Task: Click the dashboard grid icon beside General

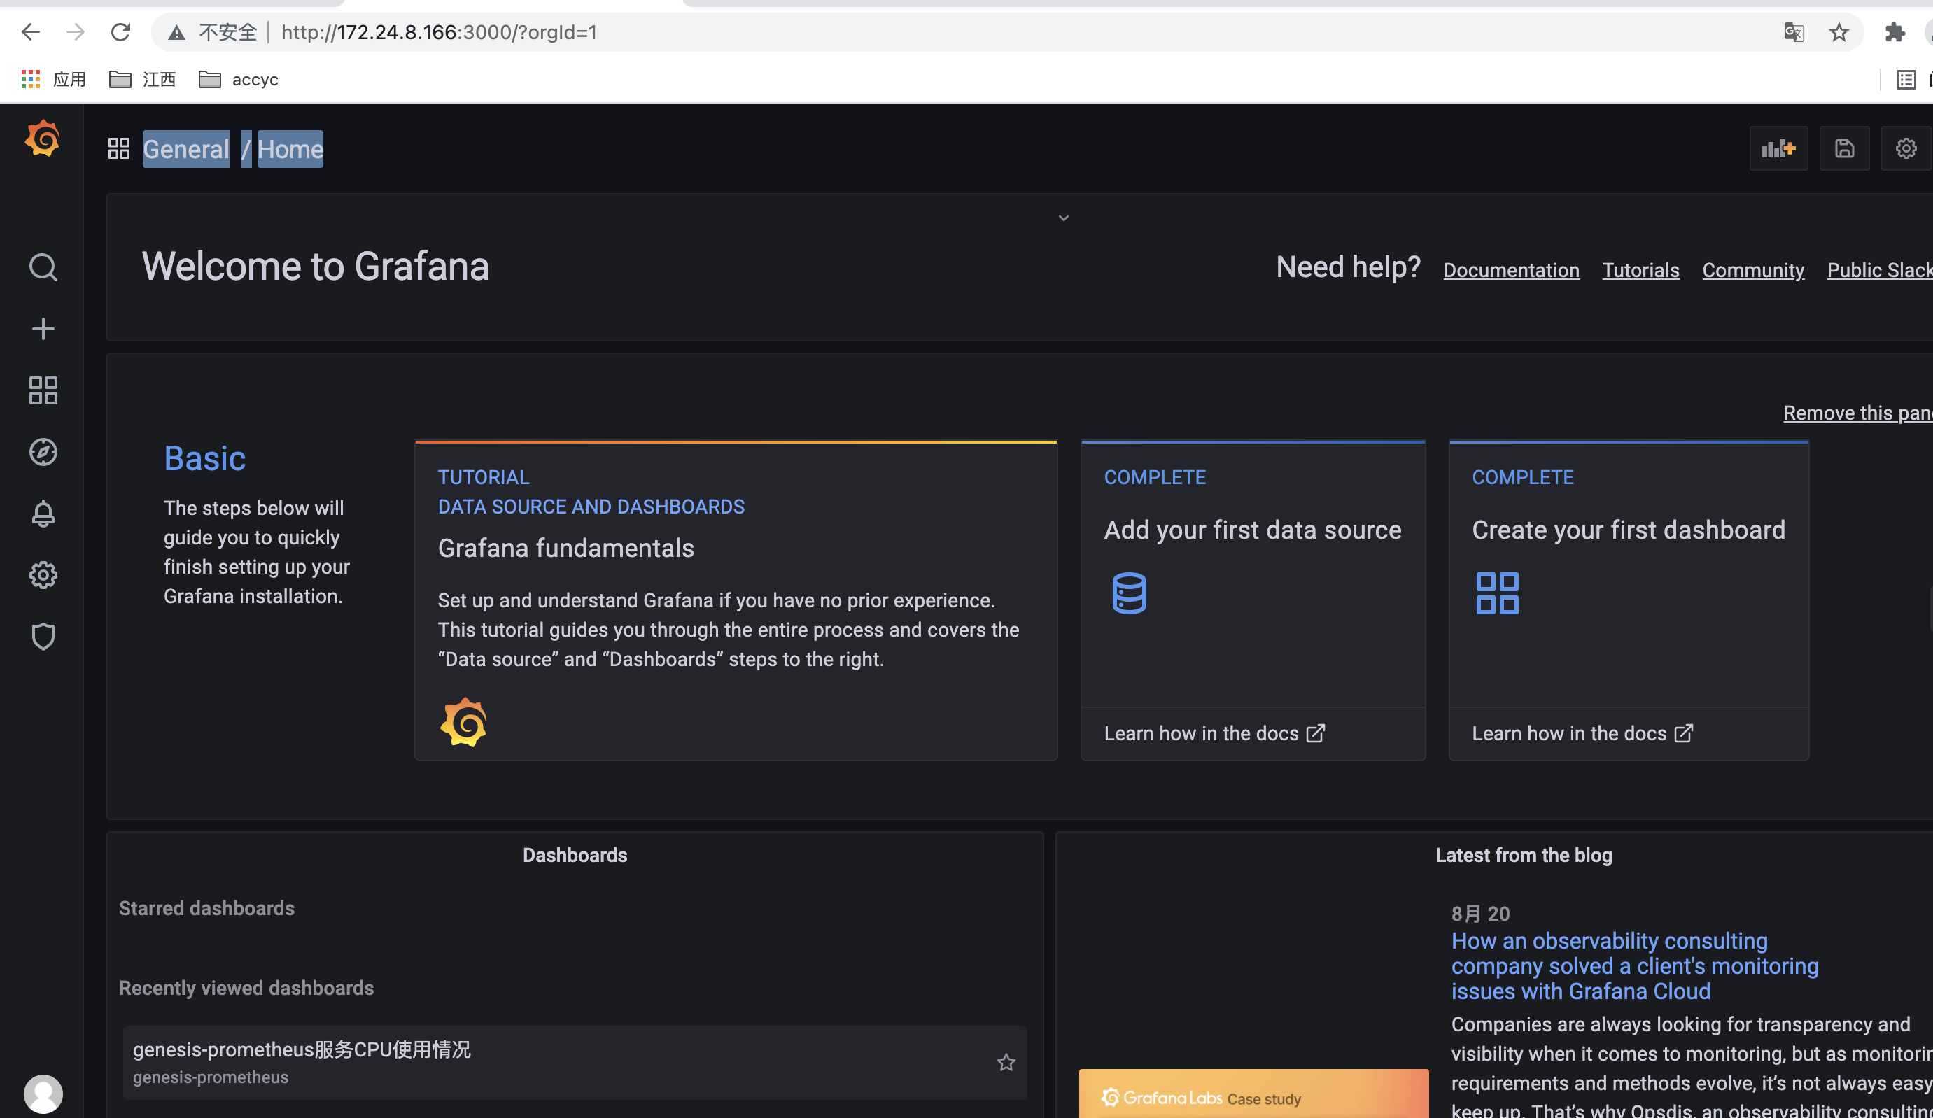Action: coord(119,149)
